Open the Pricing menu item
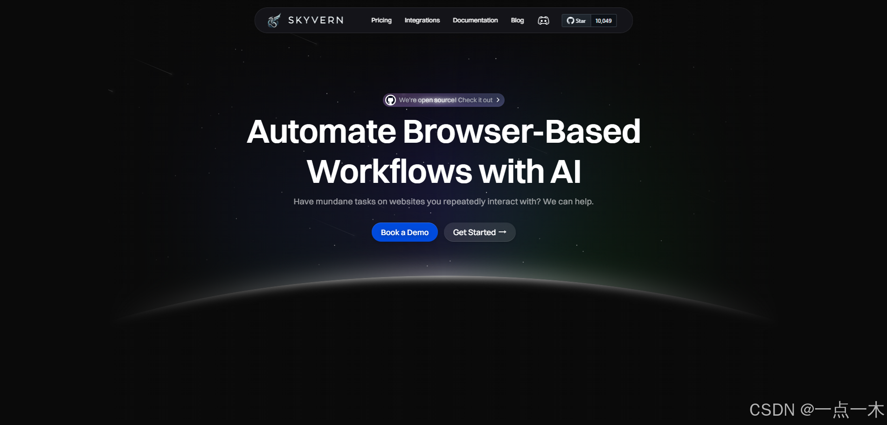 pos(381,20)
